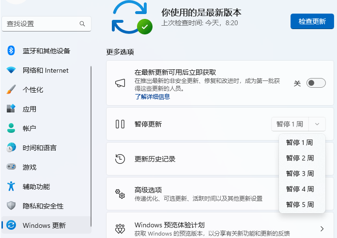
Task: Click the Windows Update sidebar icon
Action: coord(11,225)
